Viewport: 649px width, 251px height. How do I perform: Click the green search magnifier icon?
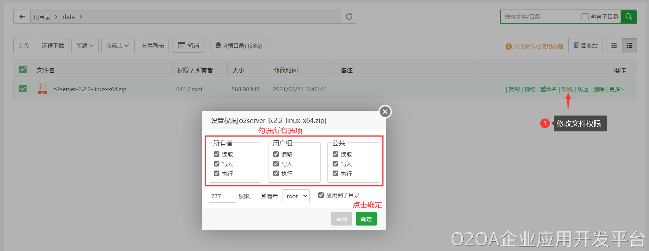[x=629, y=17]
